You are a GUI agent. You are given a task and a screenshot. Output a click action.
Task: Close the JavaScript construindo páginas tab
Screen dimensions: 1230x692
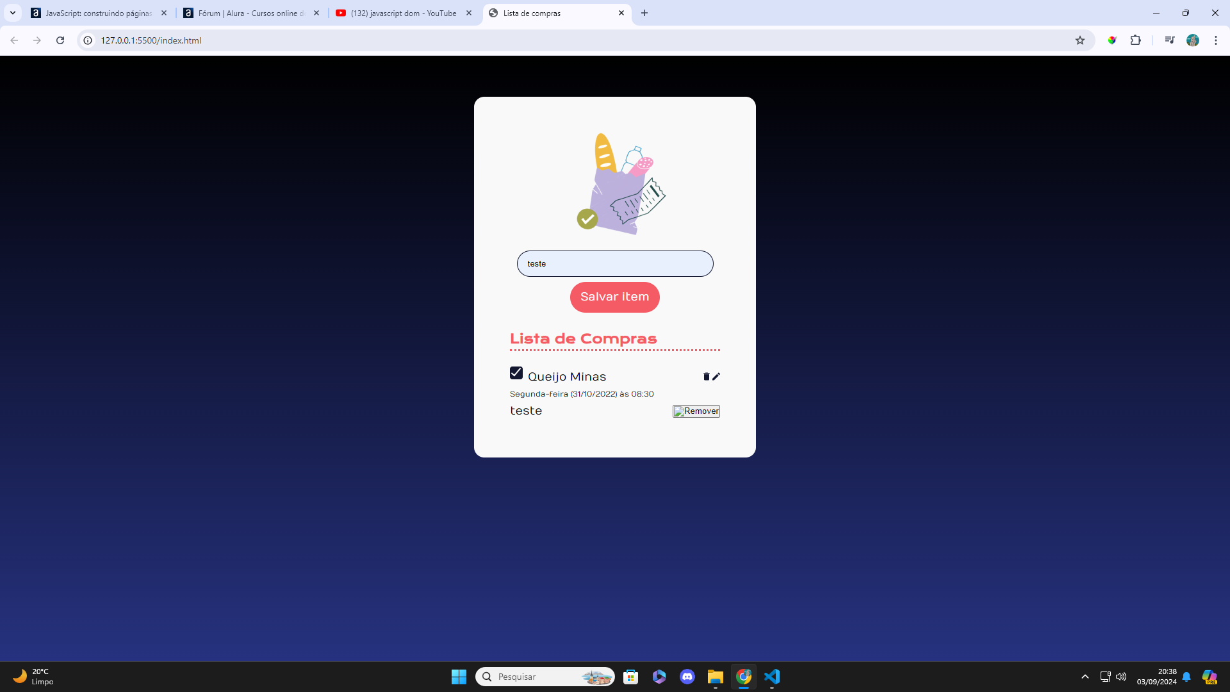(x=164, y=13)
